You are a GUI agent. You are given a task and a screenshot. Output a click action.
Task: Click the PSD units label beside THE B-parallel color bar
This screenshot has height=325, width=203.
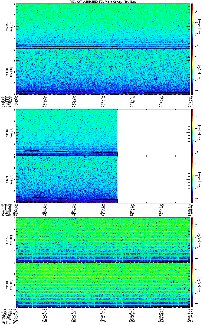pyautogui.click(x=200, y=285)
